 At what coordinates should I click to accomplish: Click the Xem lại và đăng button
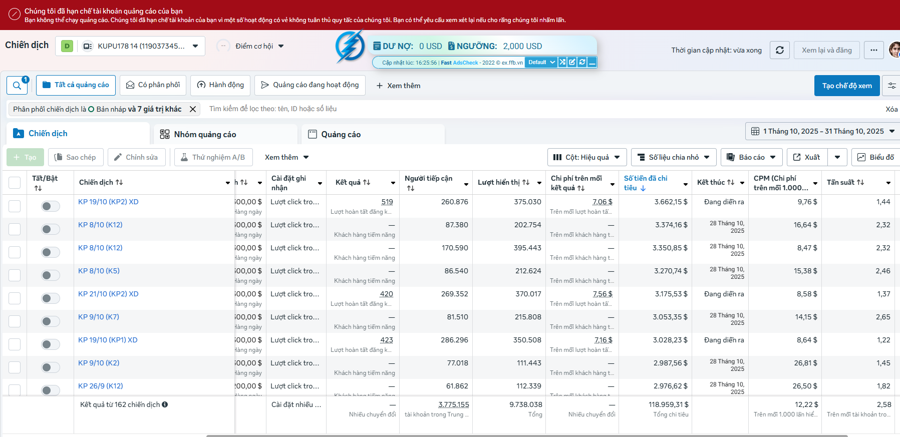(x=827, y=50)
